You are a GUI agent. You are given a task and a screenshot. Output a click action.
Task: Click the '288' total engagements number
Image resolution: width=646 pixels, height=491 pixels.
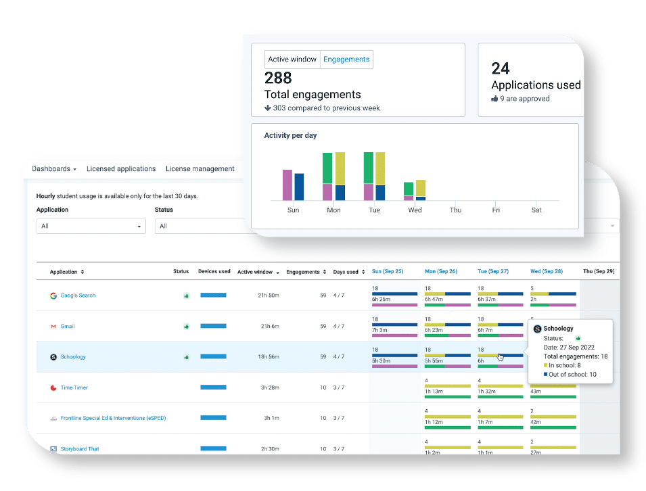pyautogui.click(x=278, y=78)
